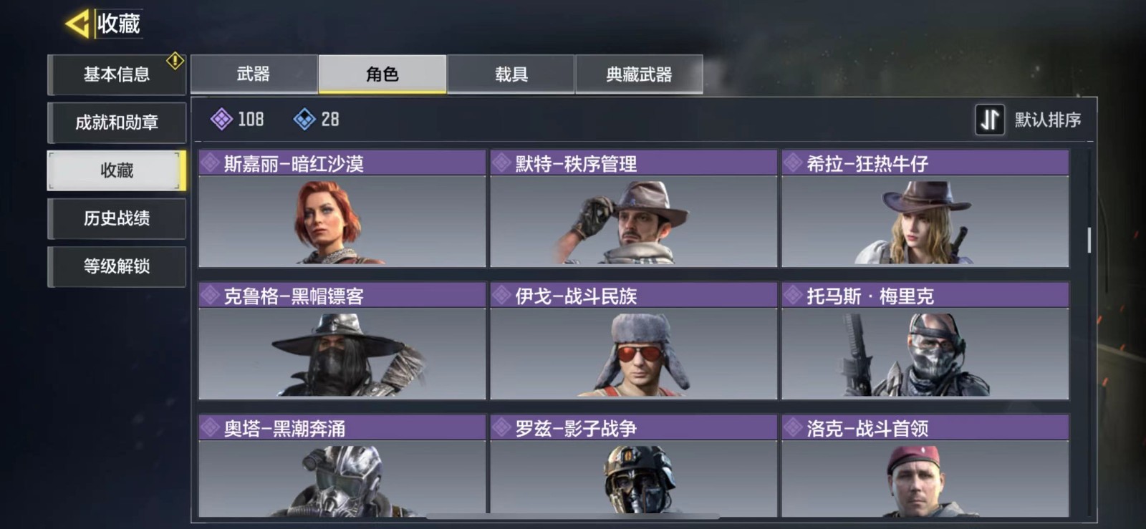Switch to the 武器 tab
The image size is (1146, 529).
[x=254, y=74]
